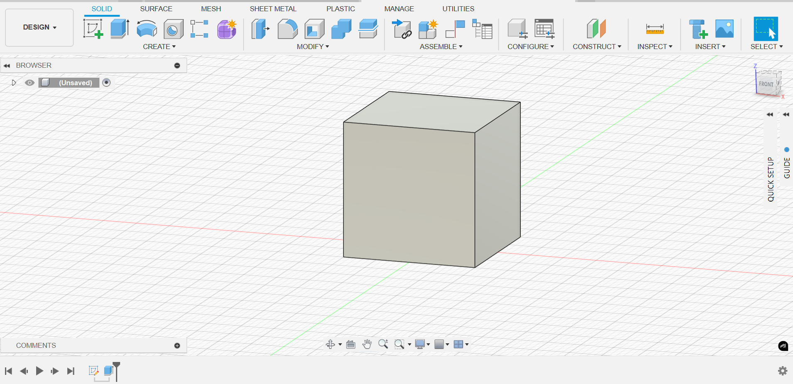793x384 pixels.
Task: Toggle visibility eye of Unsaved component
Action: coord(30,83)
